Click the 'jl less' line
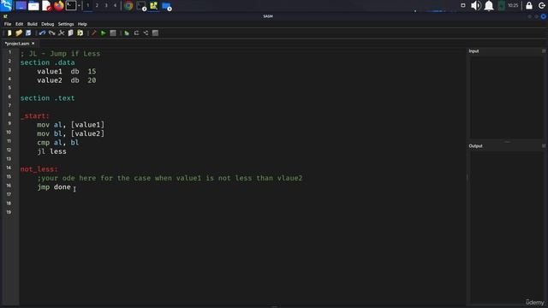 tap(51, 151)
